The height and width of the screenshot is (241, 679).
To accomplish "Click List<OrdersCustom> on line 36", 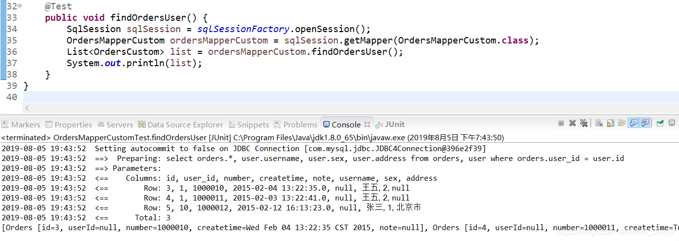I will tap(116, 52).
